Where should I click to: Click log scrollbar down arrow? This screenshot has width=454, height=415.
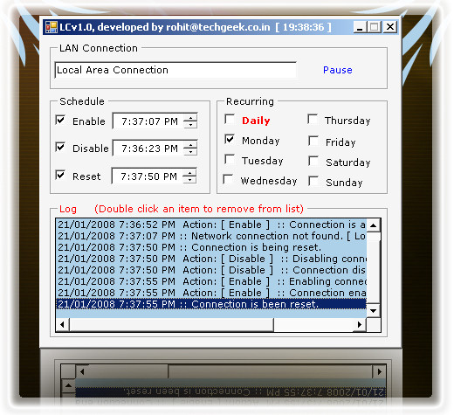pos(374,311)
